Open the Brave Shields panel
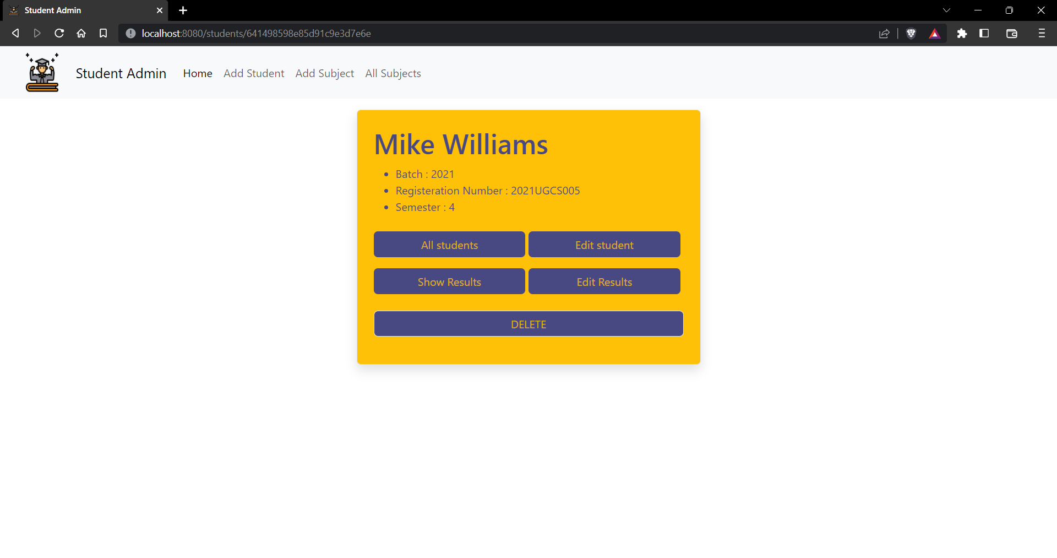Image resolution: width=1057 pixels, height=558 pixels. [x=911, y=34]
